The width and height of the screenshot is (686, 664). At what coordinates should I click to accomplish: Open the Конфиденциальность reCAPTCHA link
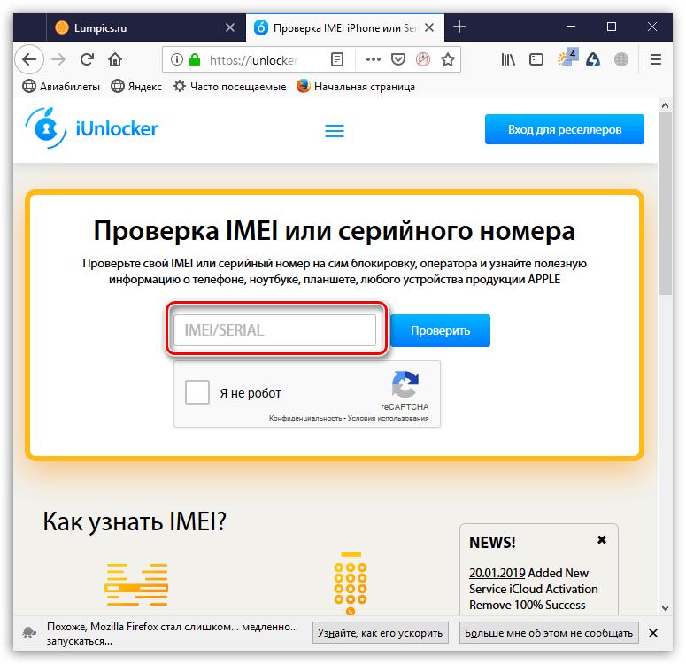(305, 419)
